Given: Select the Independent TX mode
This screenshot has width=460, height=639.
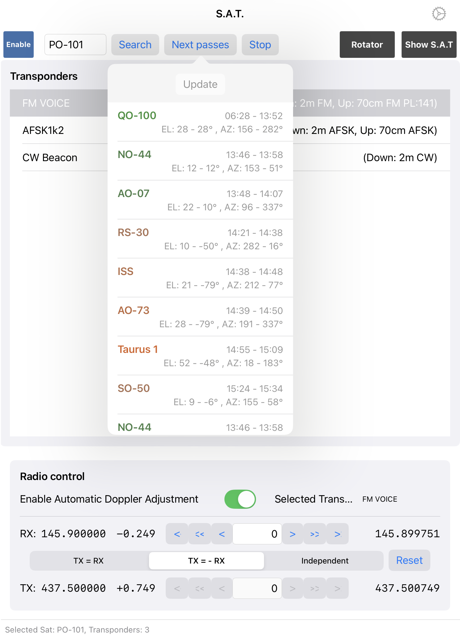Looking at the screenshot, I should (x=325, y=561).
